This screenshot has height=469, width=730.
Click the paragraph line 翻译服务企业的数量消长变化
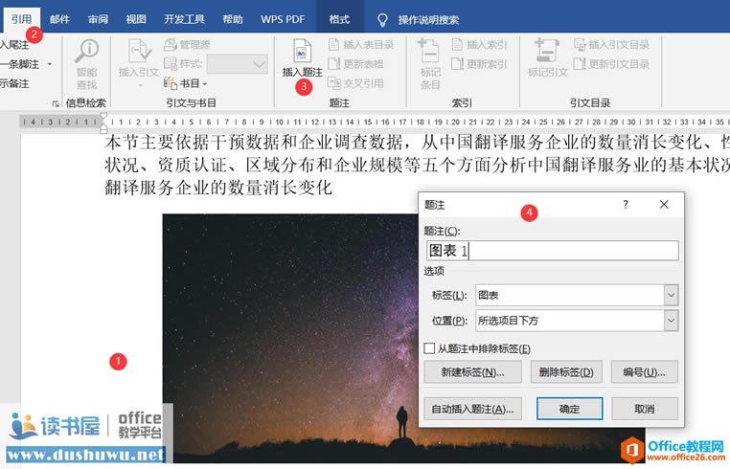pos(218,188)
